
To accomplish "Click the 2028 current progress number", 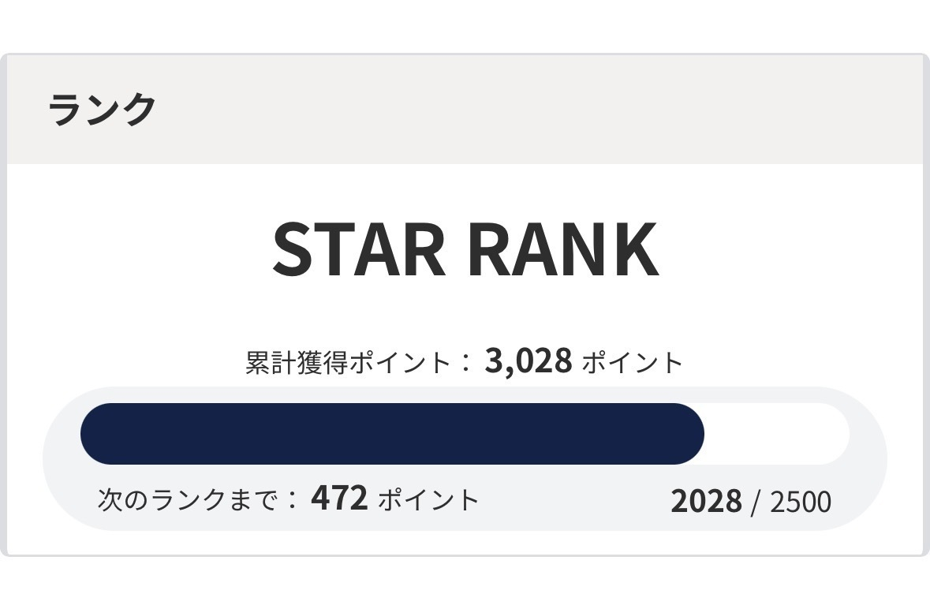I will click(x=706, y=502).
